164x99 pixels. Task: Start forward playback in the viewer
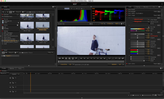[x=94, y=59]
